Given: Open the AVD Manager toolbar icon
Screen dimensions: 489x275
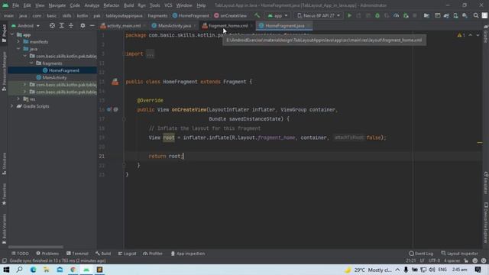Looking at the screenshot, I should tap(455, 15).
